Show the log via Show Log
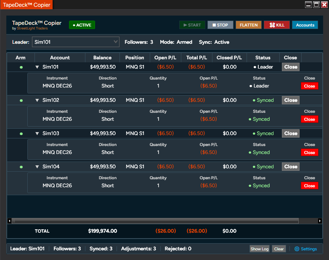Viewport: 329px width, 260px height. click(260, 249)
